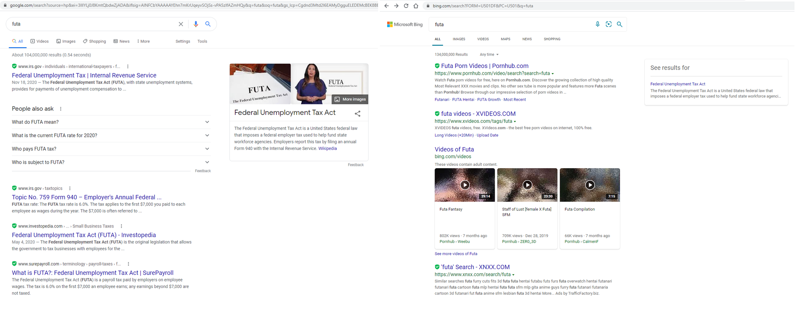
Task: Open Google's More search categories menu
Action: click(x=143, y=41)
